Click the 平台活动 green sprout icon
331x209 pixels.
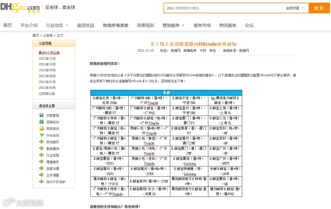tap(42, 135)
